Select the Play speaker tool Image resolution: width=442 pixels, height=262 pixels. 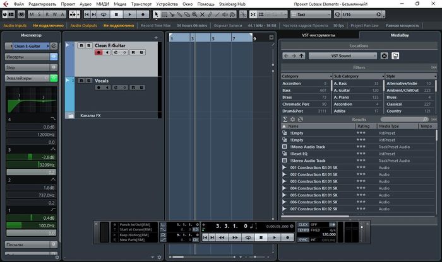(225, 14)
